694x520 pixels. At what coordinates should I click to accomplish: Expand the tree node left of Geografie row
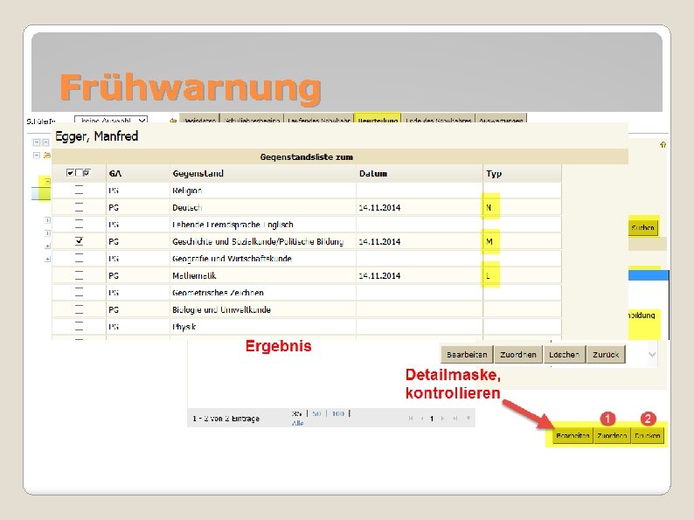tap(47, 259)
